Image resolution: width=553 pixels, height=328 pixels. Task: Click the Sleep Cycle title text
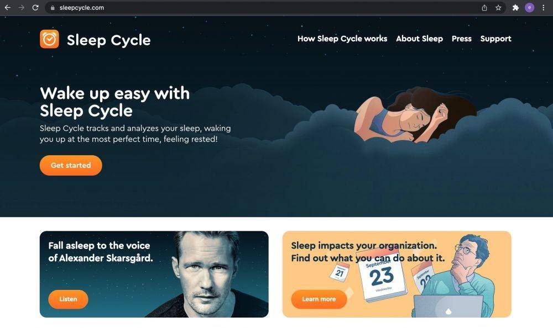point(108,40)
